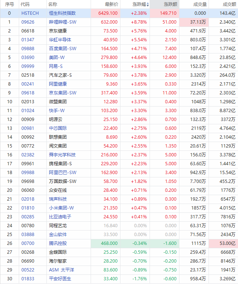Click turnover value 143.4亿
Image resolution: width=238 pixels, height=284 pixels.
point(228,13)
